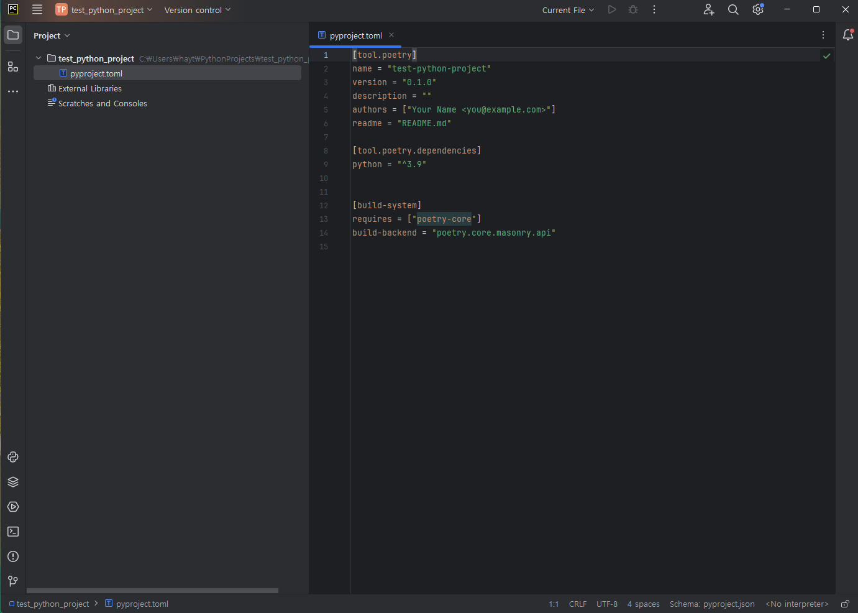Click [tool.poetry.dependencies] header text
Viewport: 858px width, 613px height.
tap(417, 150)
